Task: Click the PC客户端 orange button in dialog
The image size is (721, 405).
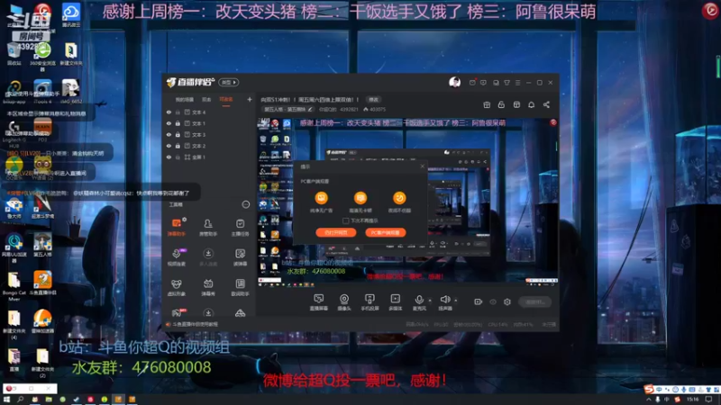Action: pos(386,233)
